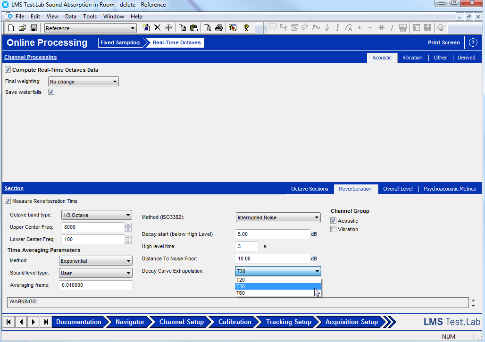Click the Rename toolbar icon
This screenshot has height=342, width=485.
(x=168, y=28)
